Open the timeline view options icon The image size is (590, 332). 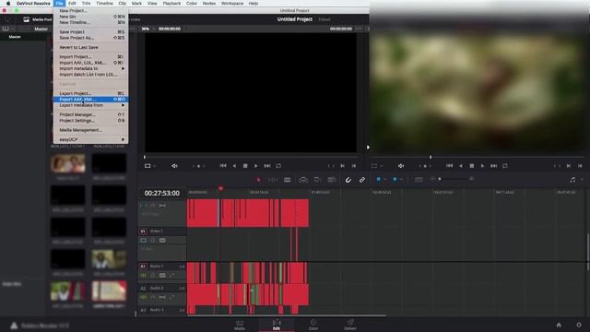(x=419, y=180)
